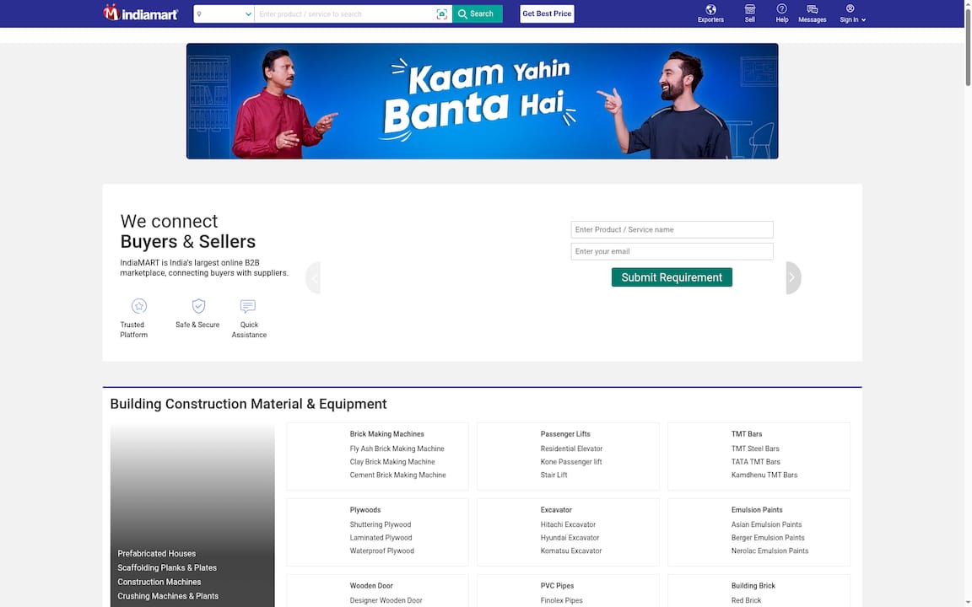The height and width of the screenshot is (607, 972).
Task: Click the IndiaMART logo
Action: click(x=141, y=13)
